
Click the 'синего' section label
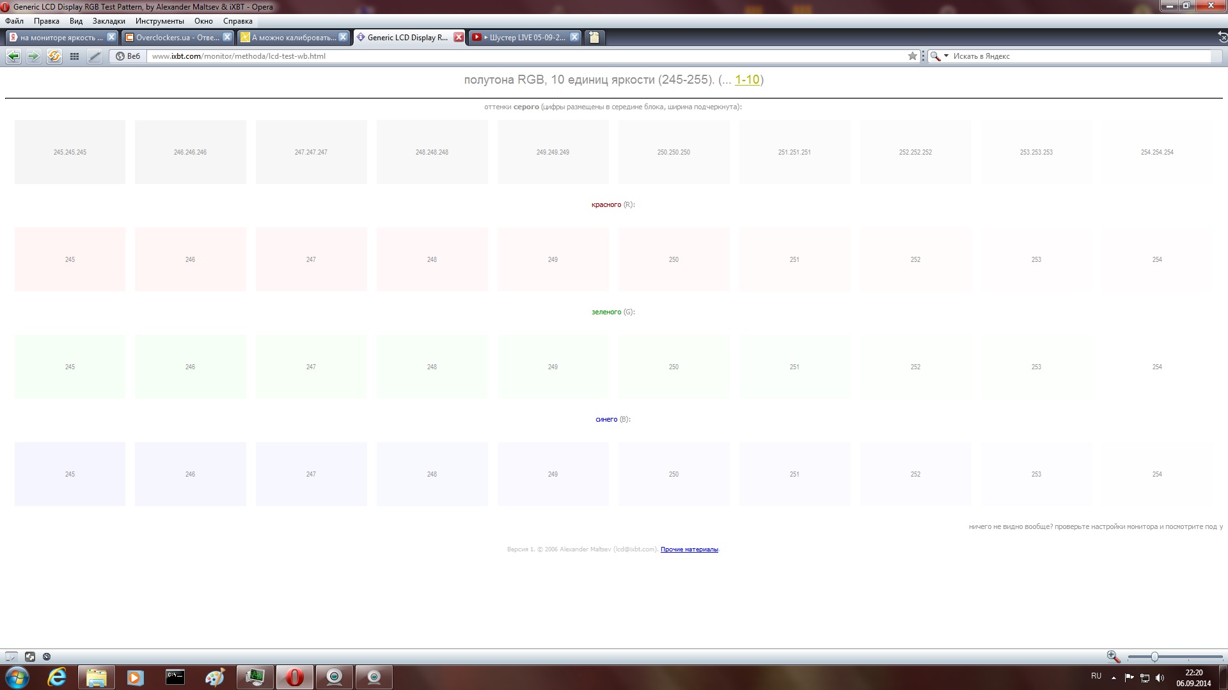pyautogui.click(x=606, y=419)
